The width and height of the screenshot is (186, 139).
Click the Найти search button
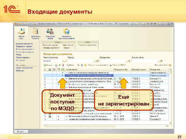pos(71,65)
